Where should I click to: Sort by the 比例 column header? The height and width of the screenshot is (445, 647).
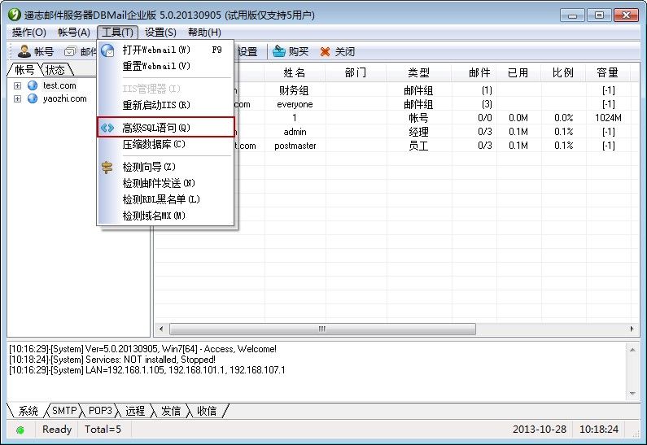pos(563,73)
